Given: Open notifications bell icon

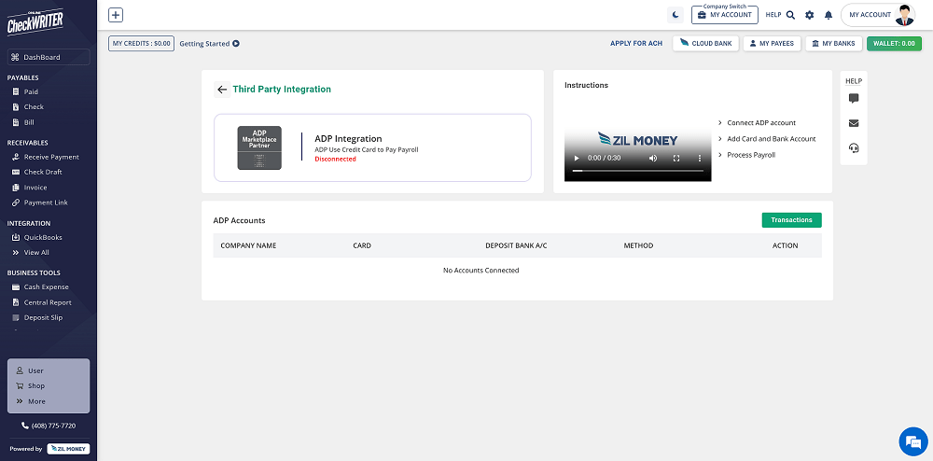Looking at the screenshot, I should [x=829, y=15].
